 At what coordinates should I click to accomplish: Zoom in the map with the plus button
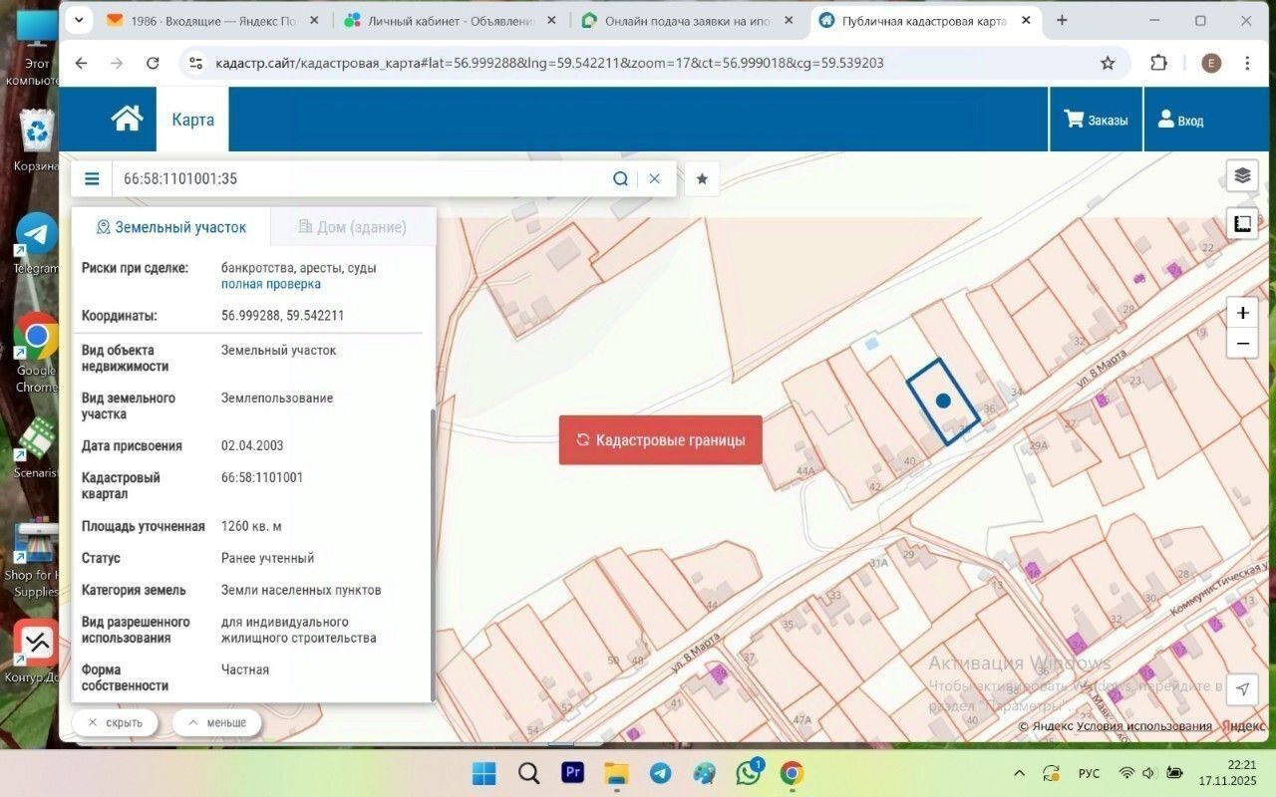(1242, 313)
